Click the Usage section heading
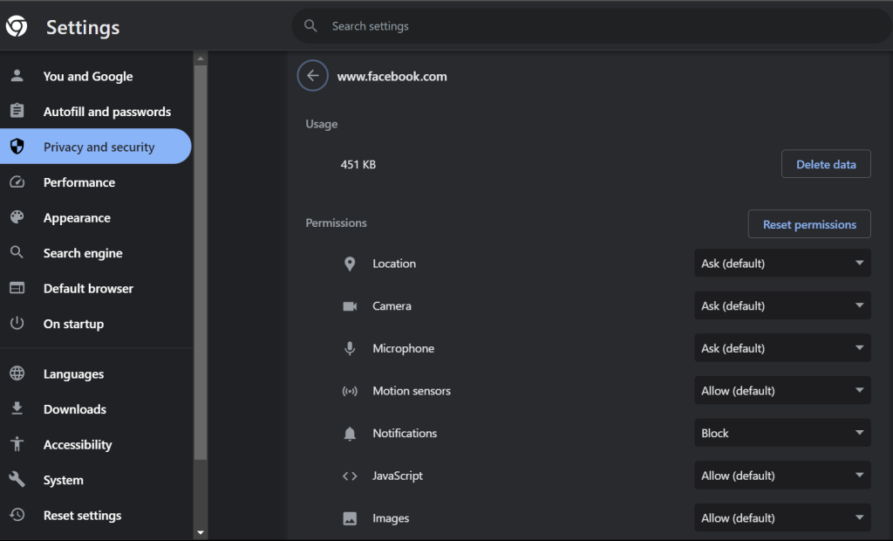 322,124
